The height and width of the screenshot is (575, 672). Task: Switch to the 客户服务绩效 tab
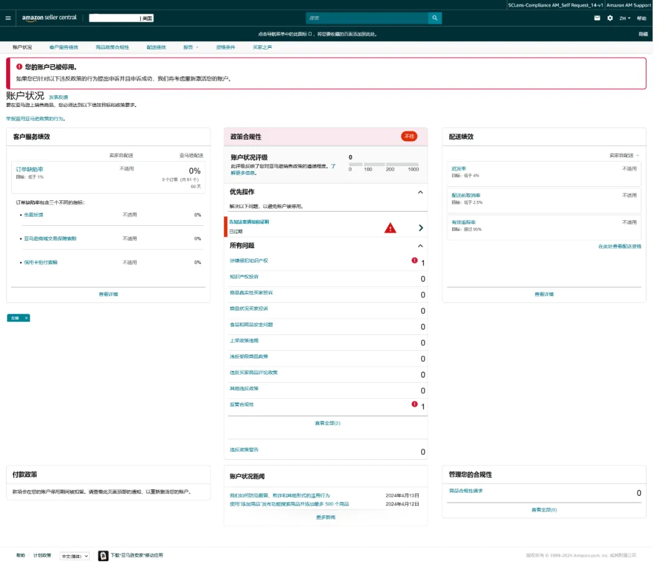[x=63, y=47]
